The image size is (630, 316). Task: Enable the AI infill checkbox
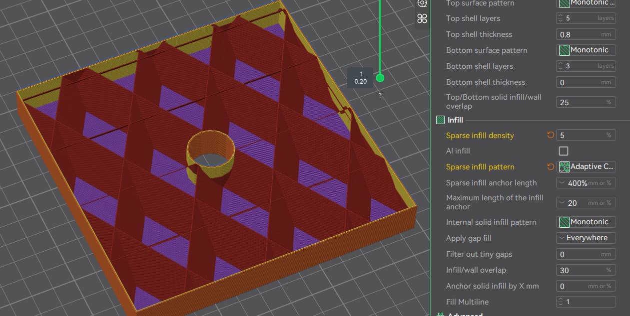[x=563, y=151]
